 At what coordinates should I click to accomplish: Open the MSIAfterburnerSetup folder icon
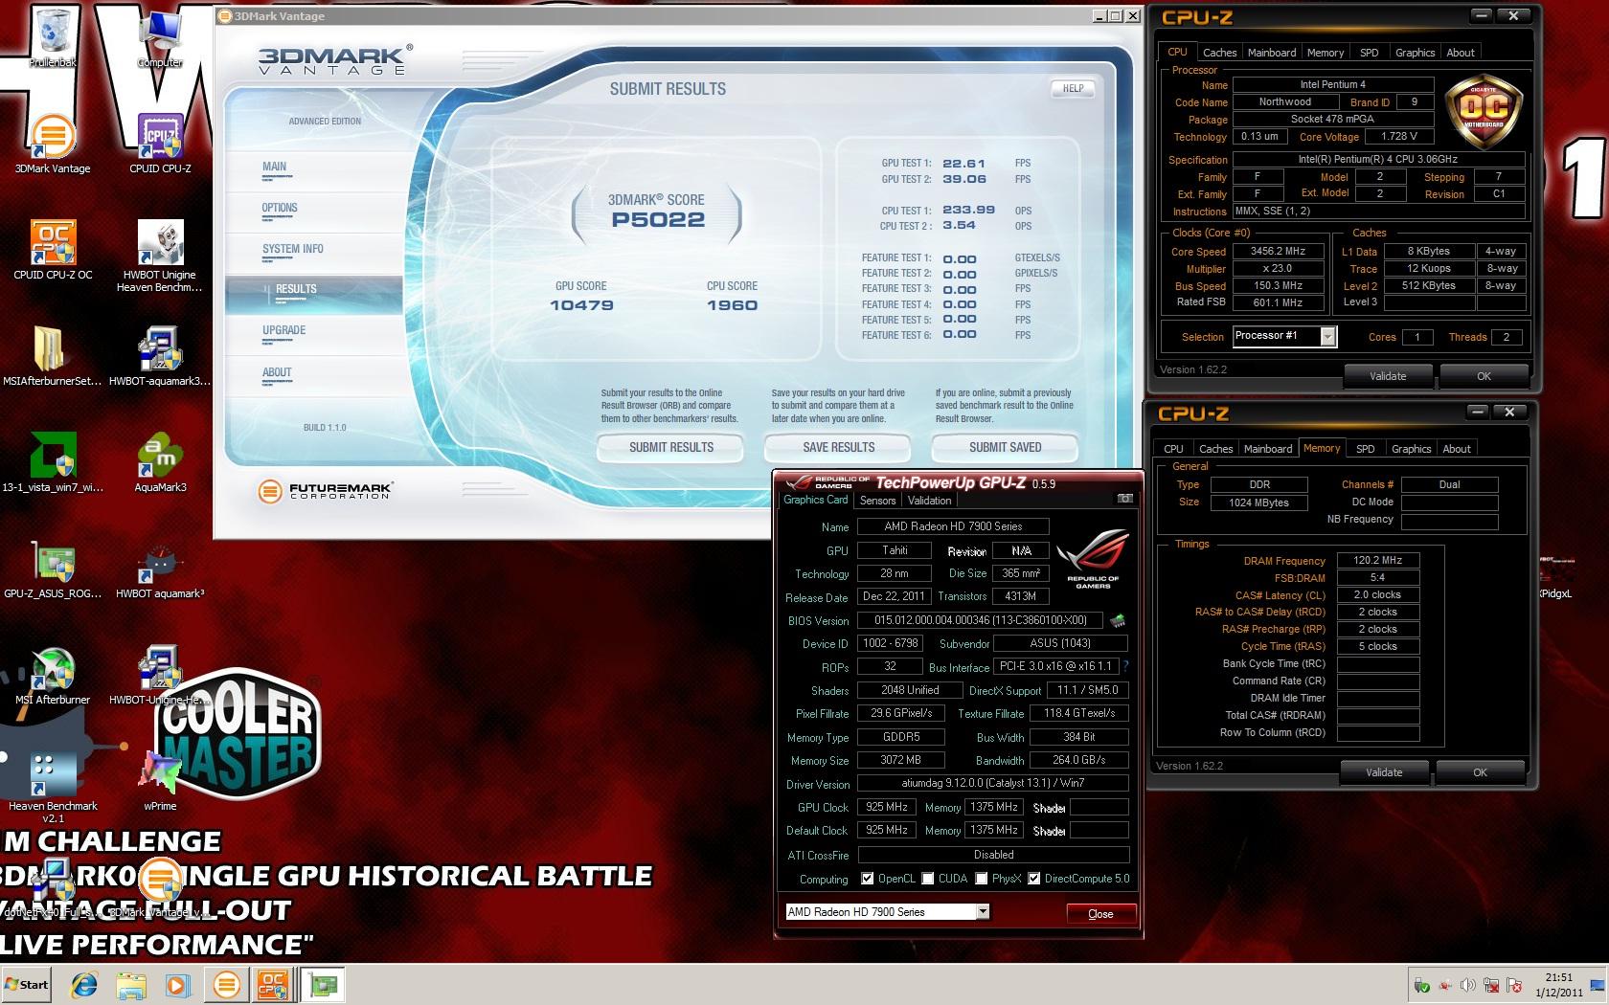(x=53, y=356)
